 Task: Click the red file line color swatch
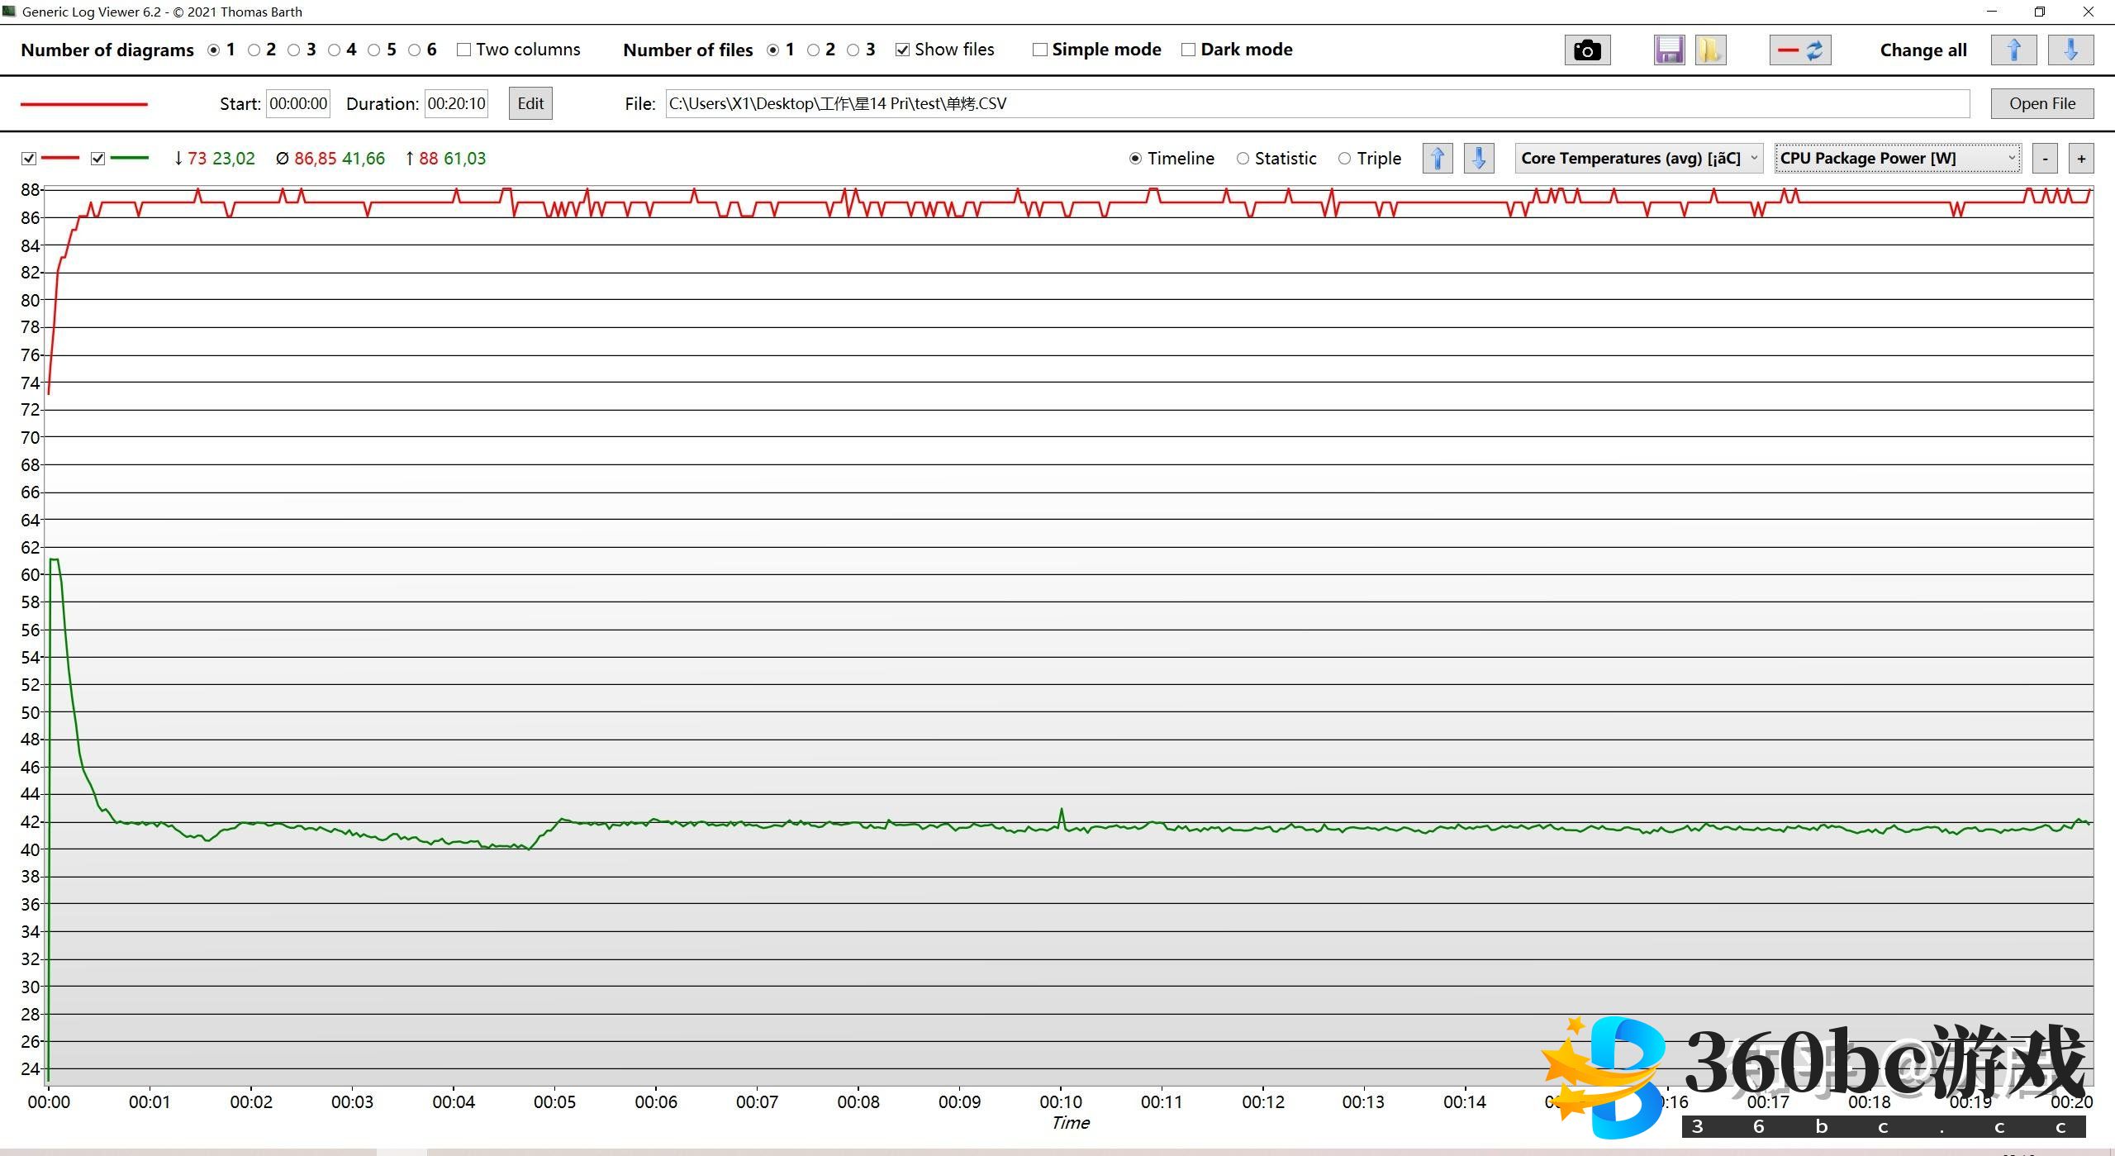(83, 104)
